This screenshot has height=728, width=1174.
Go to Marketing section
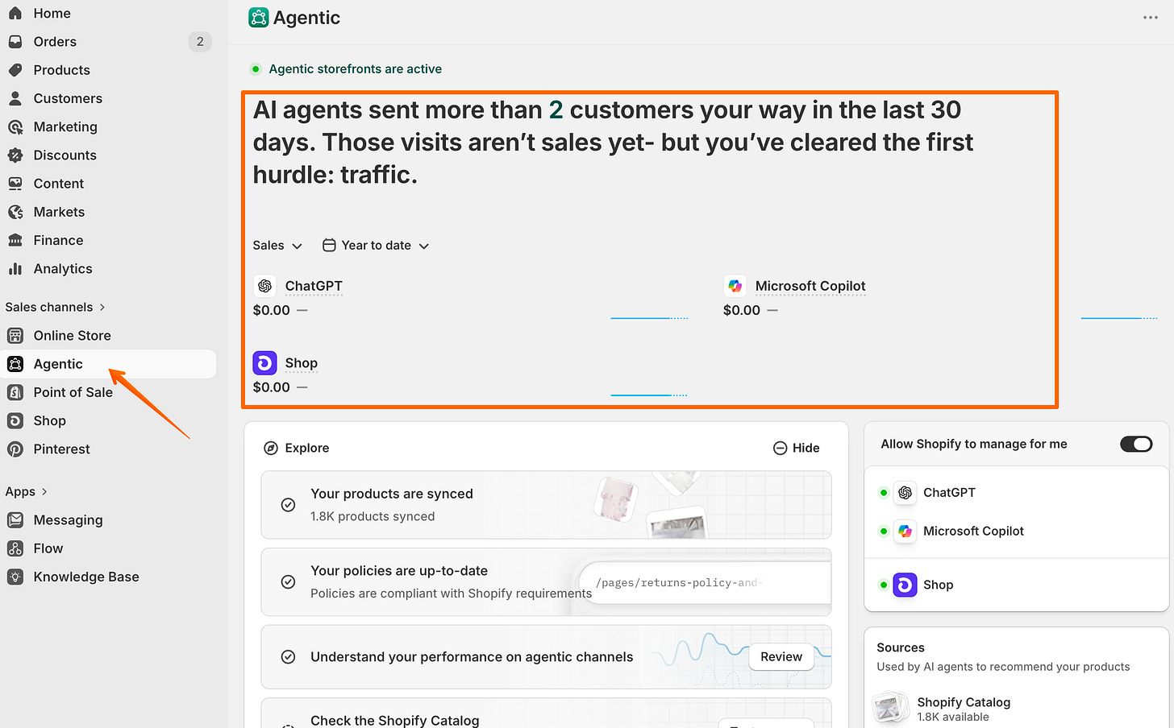tap(108, 126)
